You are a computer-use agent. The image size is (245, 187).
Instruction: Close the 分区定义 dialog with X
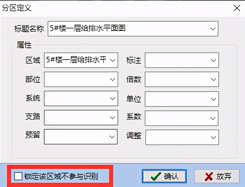(x=237, y=8)
